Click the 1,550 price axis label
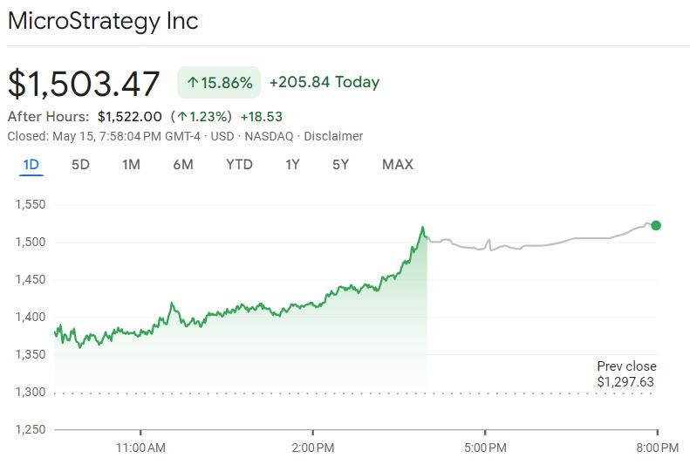Viewport: 690px width, 465px height. pos(30,205)
